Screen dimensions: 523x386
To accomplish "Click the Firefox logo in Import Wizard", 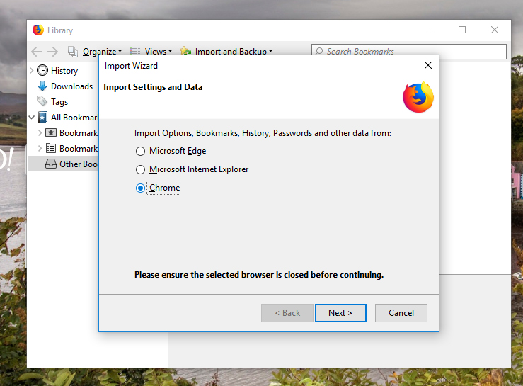I will 418,97.
